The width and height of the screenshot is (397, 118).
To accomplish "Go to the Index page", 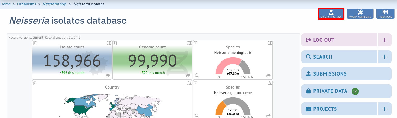I will click(x=385, y=14).
